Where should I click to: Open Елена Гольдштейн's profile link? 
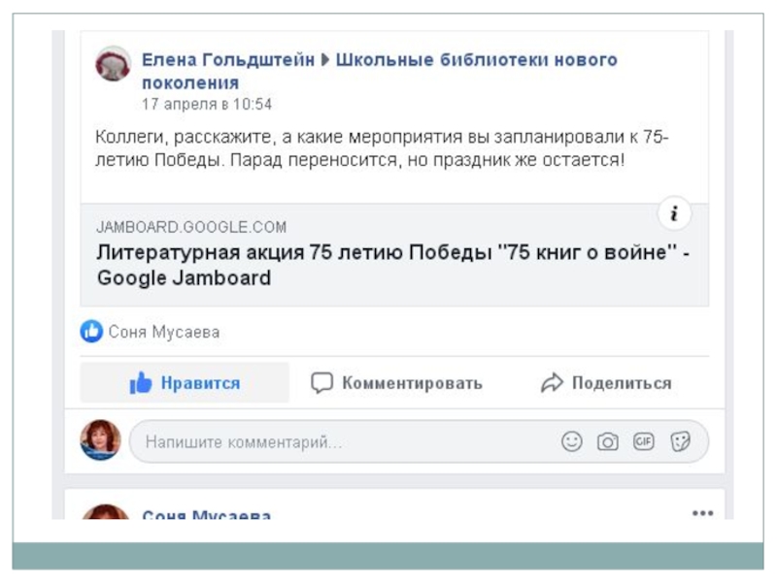coord(228,60)
